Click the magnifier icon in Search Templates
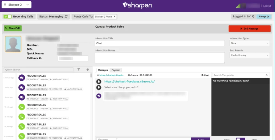The width and height of the screenshot is (275, 140). [266, 75]
